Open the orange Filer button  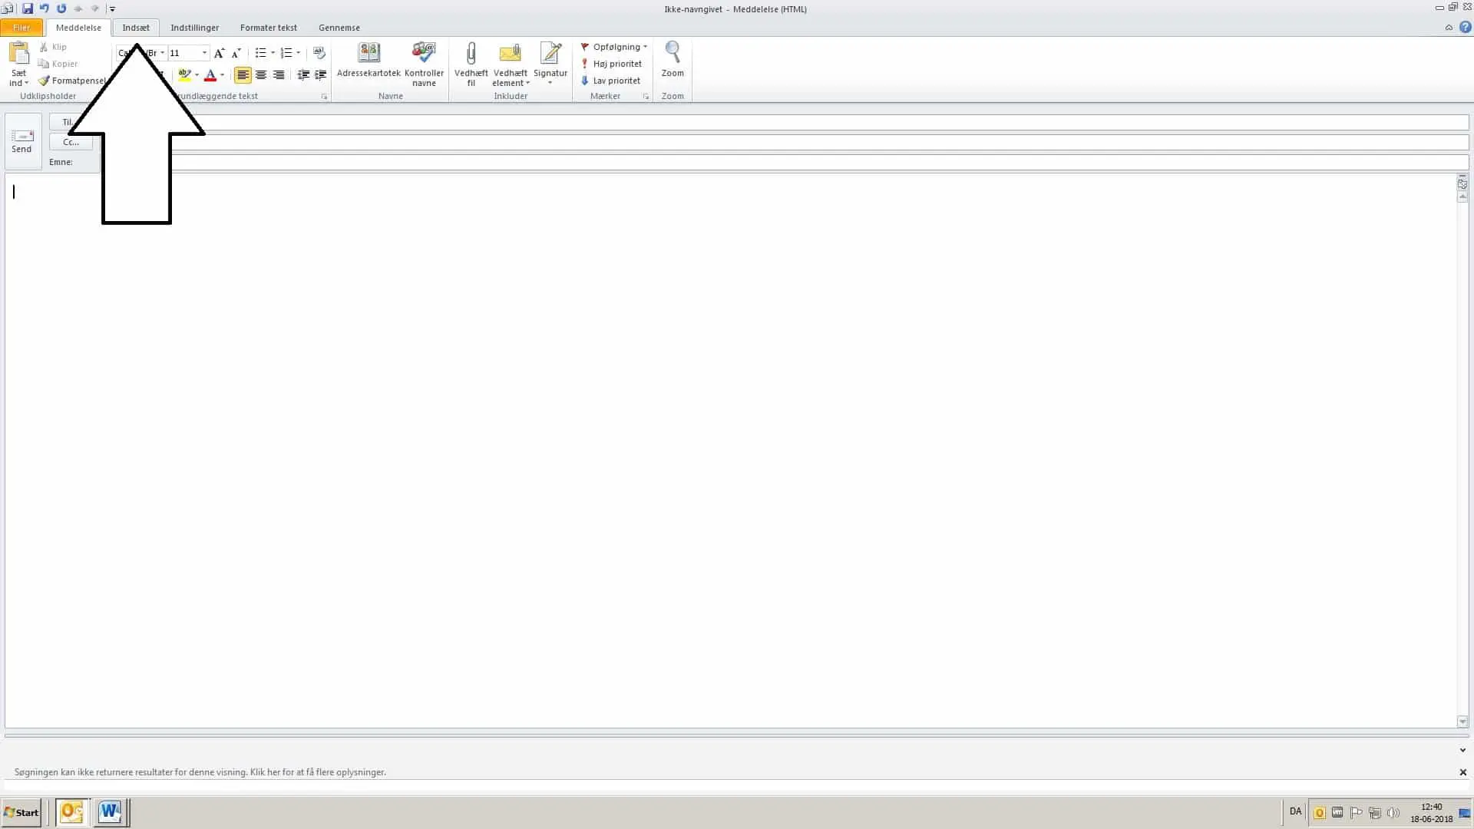21,28
